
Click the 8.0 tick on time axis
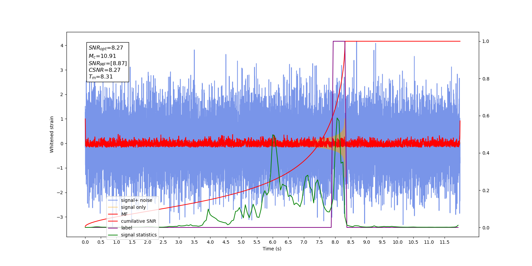pos(335,242)
